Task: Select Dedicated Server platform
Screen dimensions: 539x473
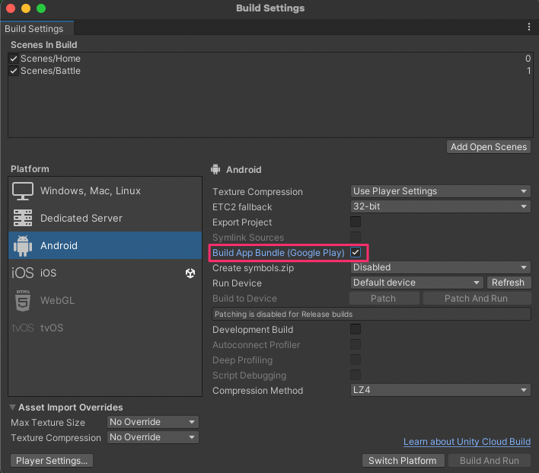Action: (105, 218)
